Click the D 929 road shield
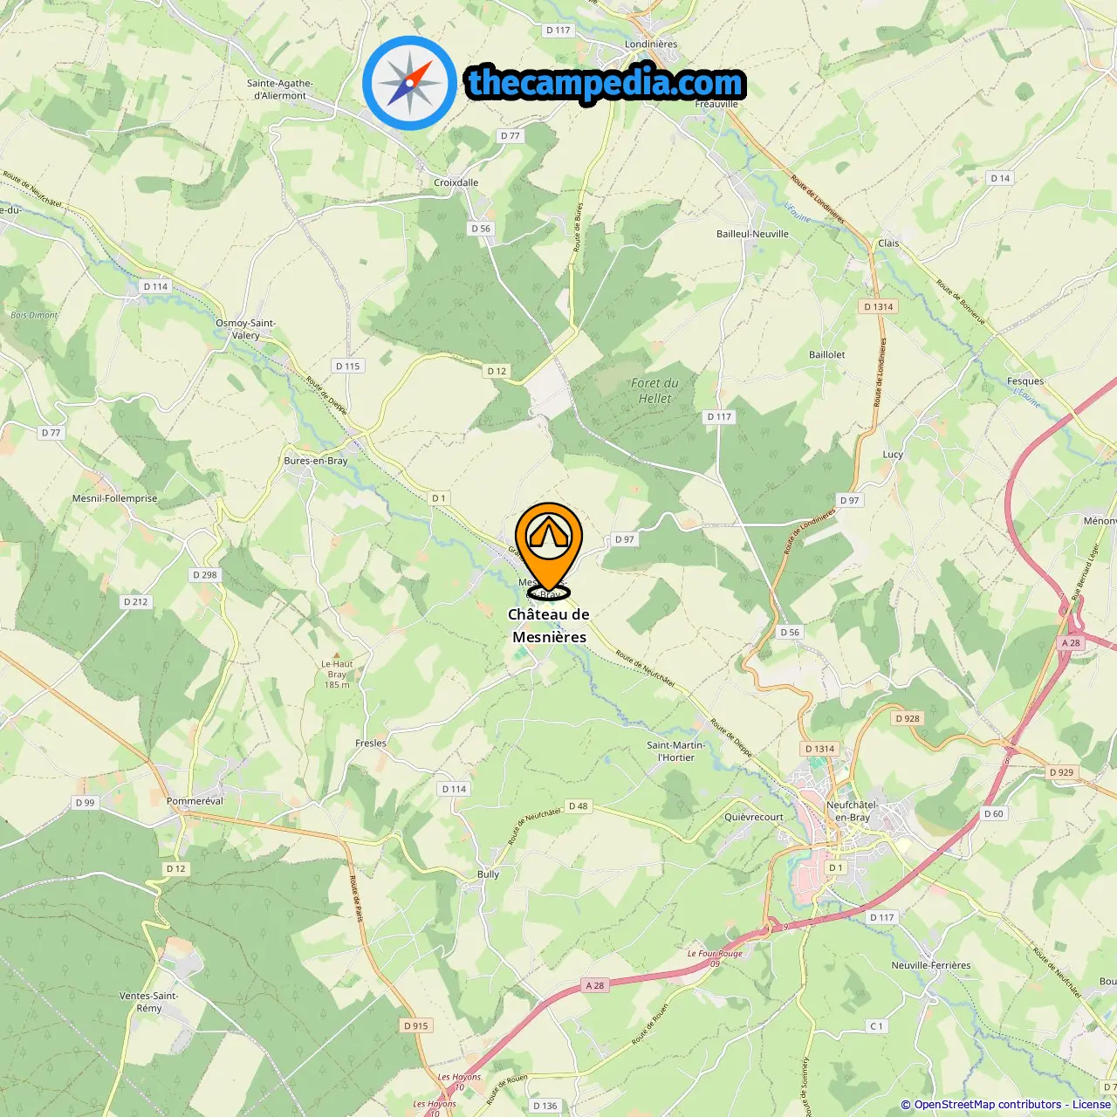Screen dimensions: 1117x1117 point(1062,772)
